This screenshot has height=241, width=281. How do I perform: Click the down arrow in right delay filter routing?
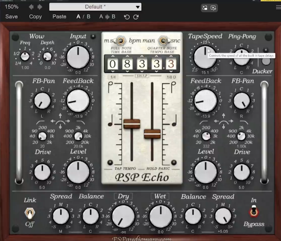click(224, 127)
